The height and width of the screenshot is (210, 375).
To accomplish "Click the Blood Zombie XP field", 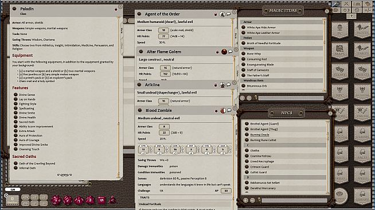I will coord(226,190).
